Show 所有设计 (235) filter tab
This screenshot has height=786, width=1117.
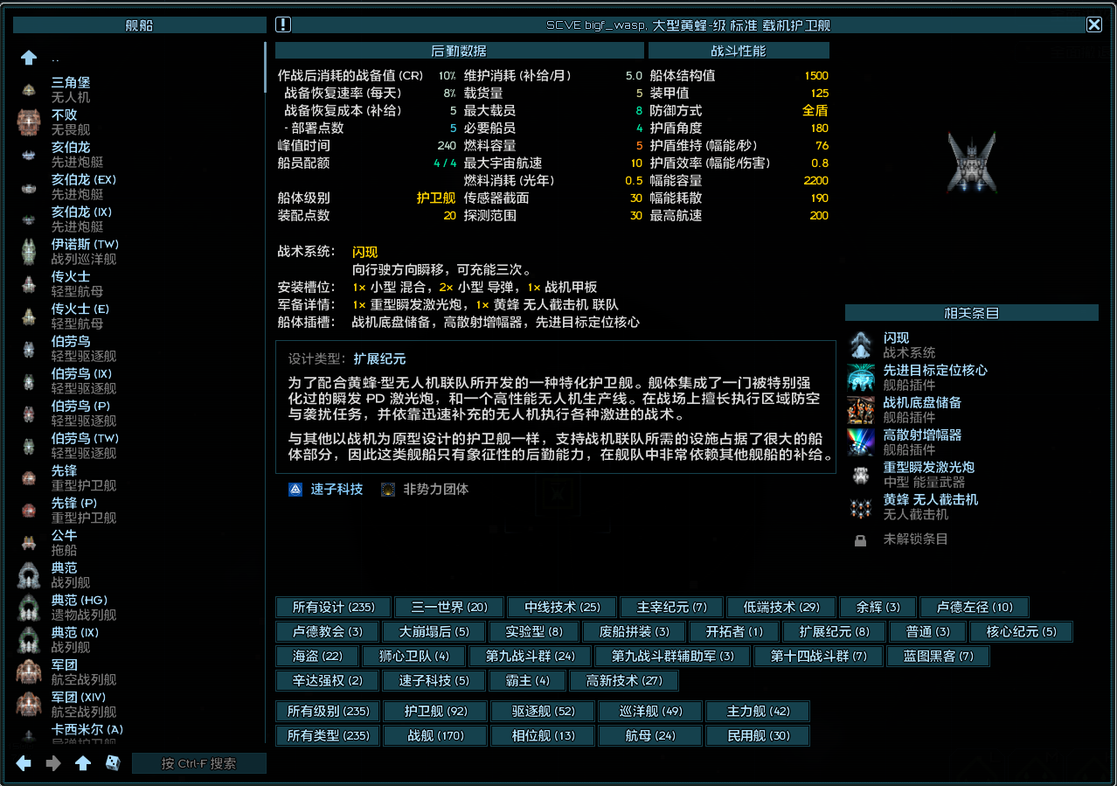coord(333,607)
